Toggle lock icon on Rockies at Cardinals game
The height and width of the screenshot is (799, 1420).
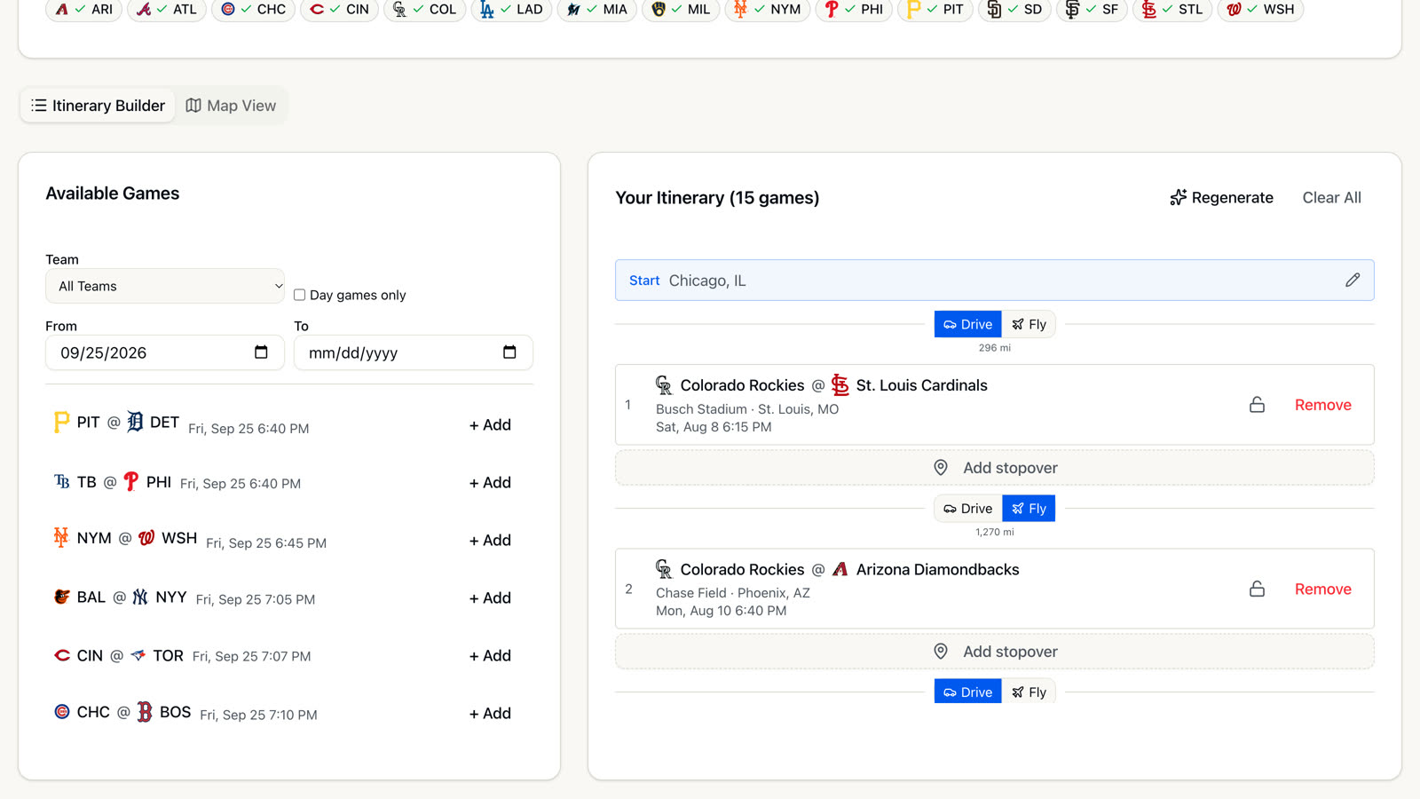[1257, 405]
